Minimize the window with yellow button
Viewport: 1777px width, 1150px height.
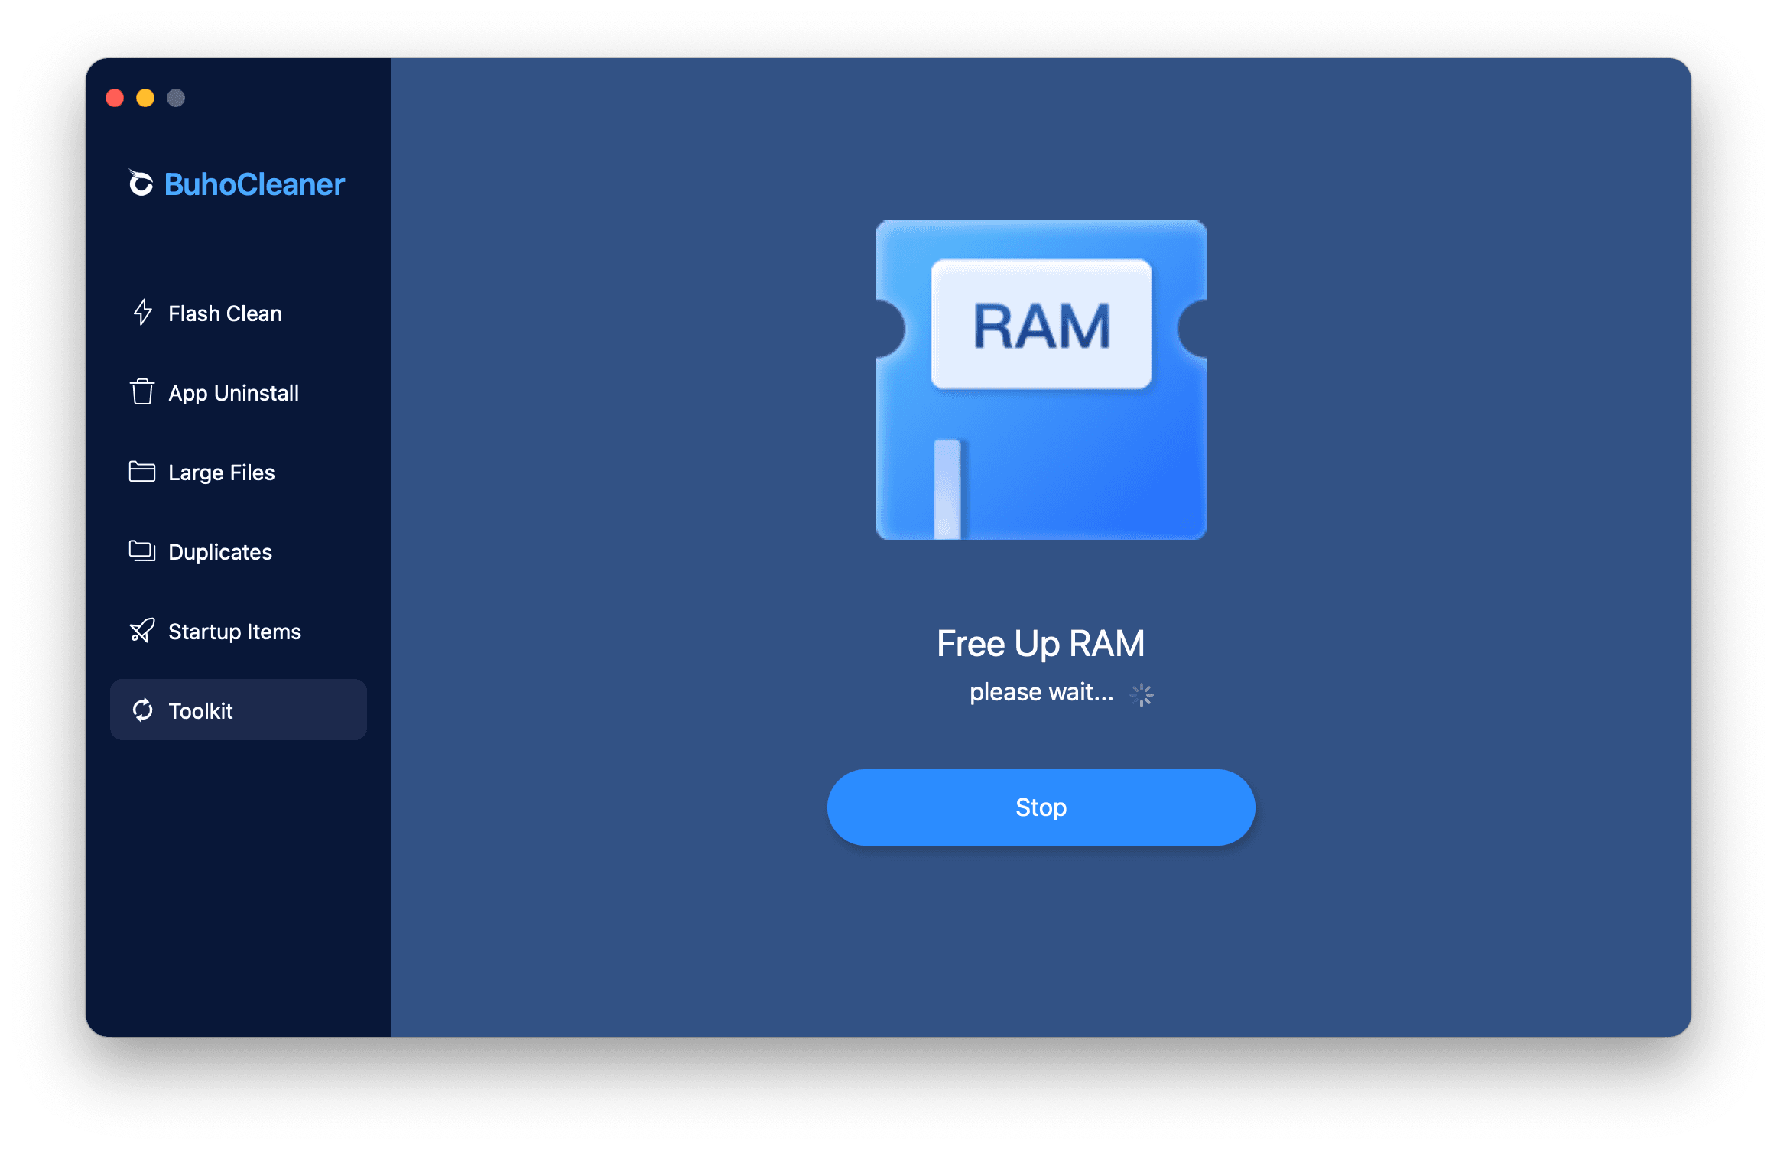tap(145, 98)
